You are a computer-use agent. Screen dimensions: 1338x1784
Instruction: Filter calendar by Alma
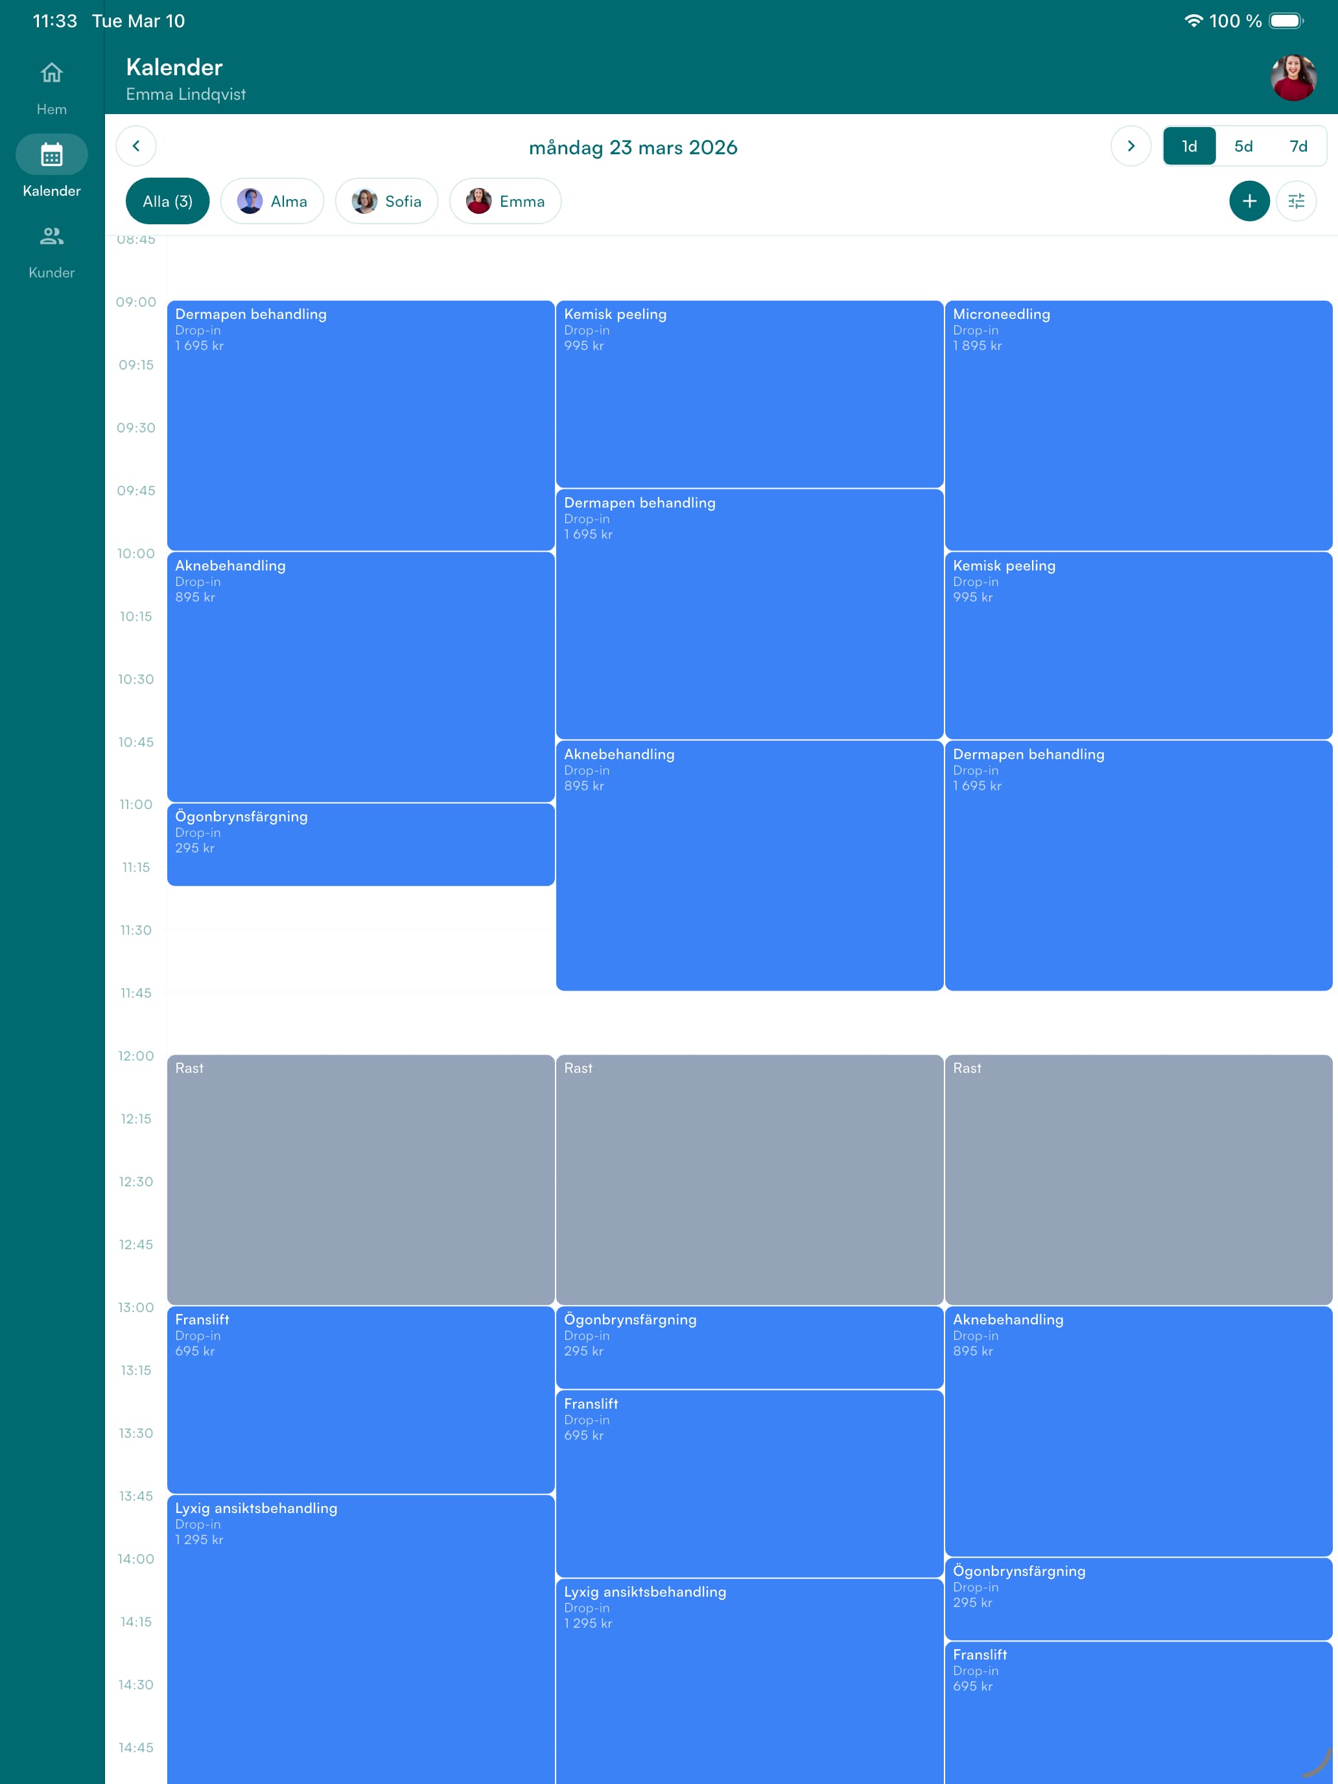pyautogui.click(x=272, y=201)
